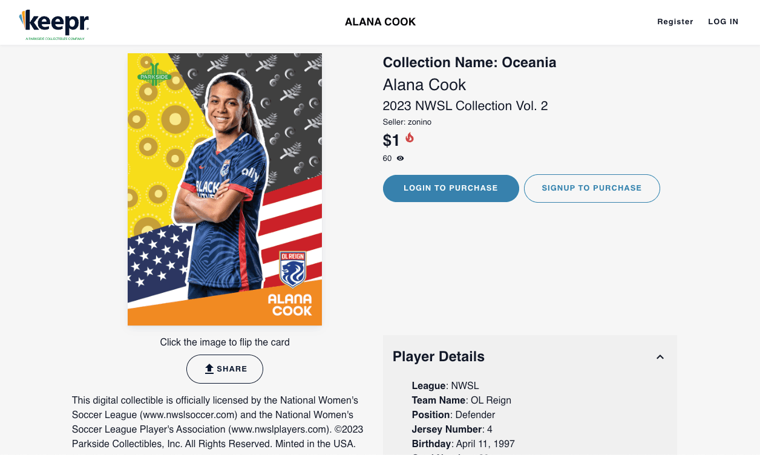The image size is (760, 455).
Task: Click the eye views icon
Action: tap(400, 159)
